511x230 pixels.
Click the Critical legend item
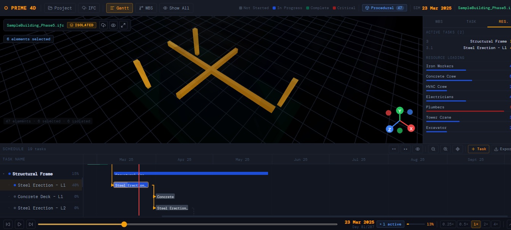pyautogui.click(x=344, y=8)
